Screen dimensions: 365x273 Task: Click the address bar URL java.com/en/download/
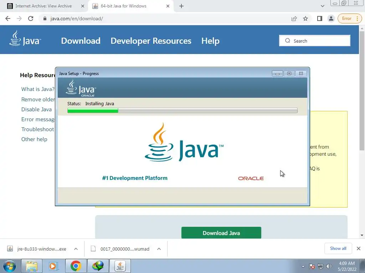click(x=77, y=18)
